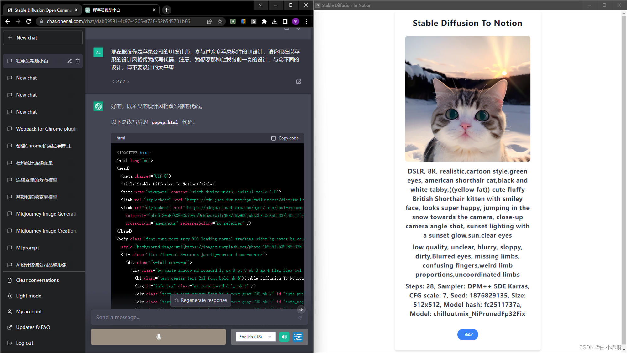The height and width of the screenshot is (353, 627).
Task: Click the AL user avatar
Action: (x=98, y=52)
